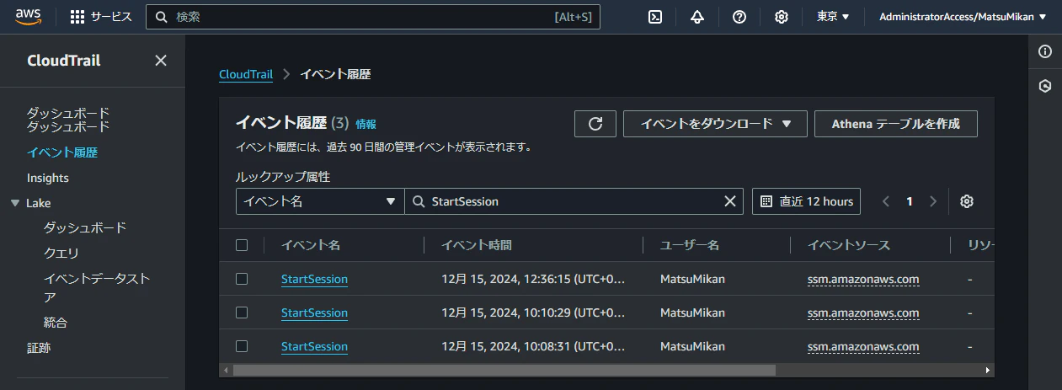Click the イベント名 column header
This screenshot has width=1062, height=390.
click(x=311, y=245)
